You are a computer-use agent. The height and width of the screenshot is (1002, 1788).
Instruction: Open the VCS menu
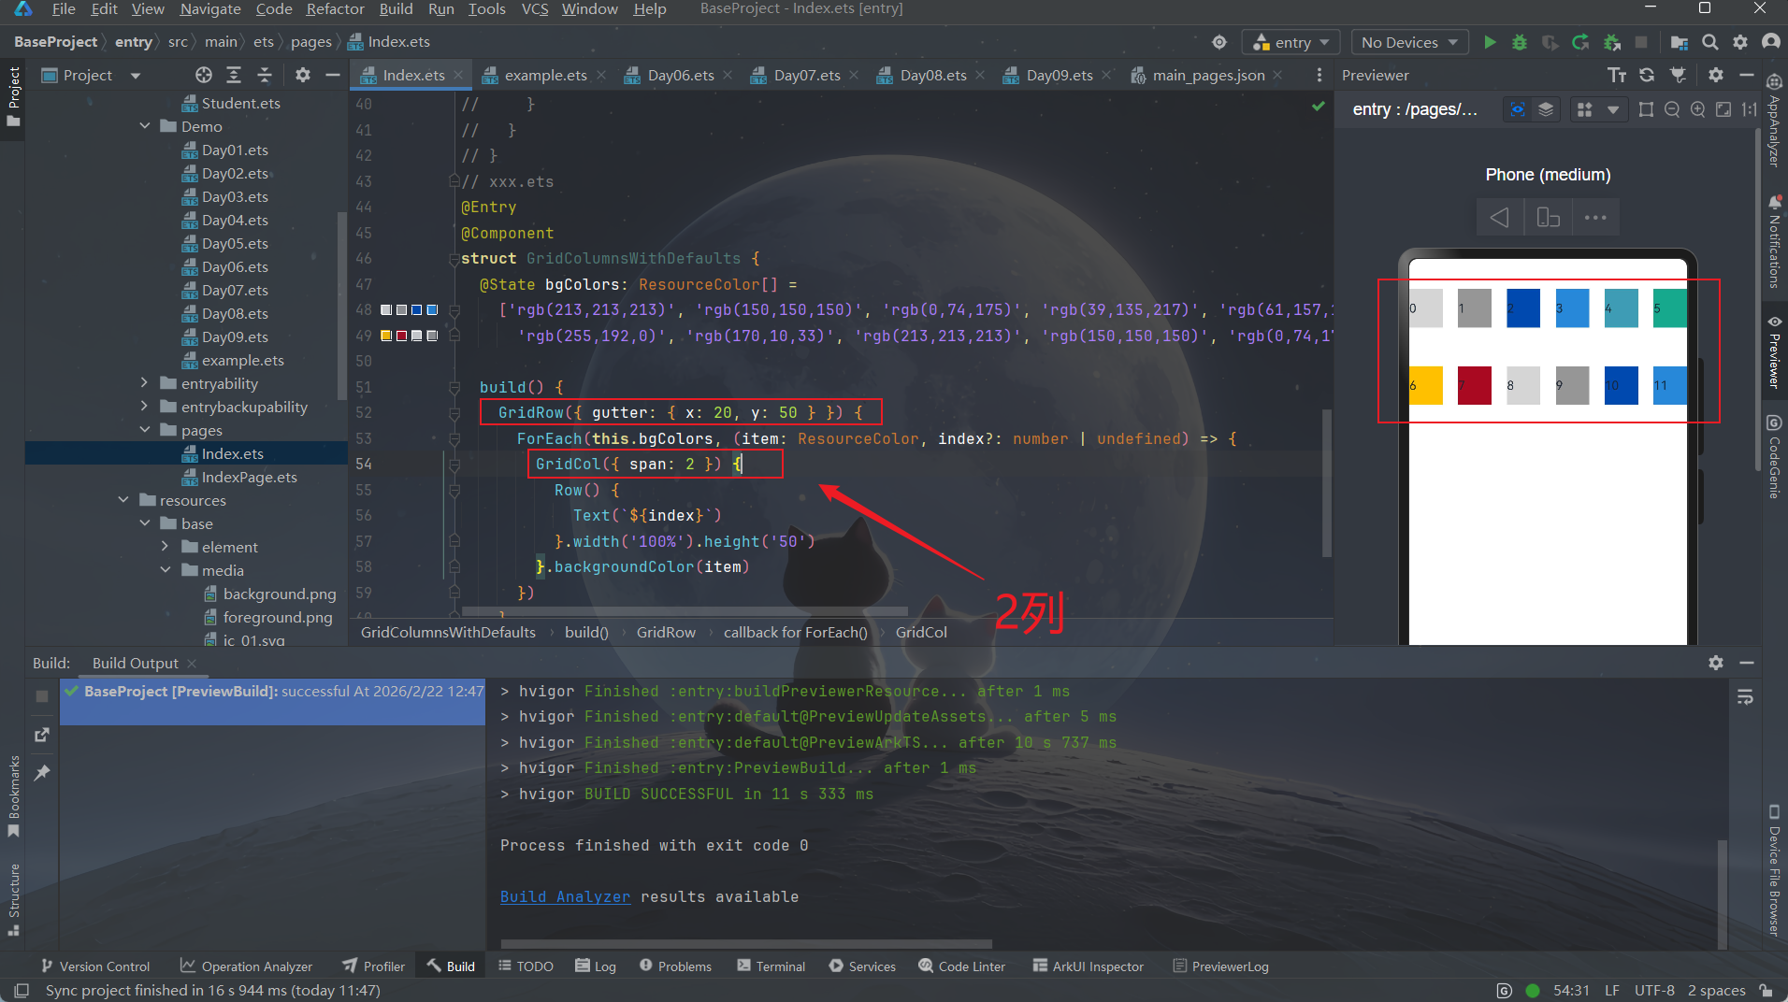pyautogui.click(x=534, y=9)
